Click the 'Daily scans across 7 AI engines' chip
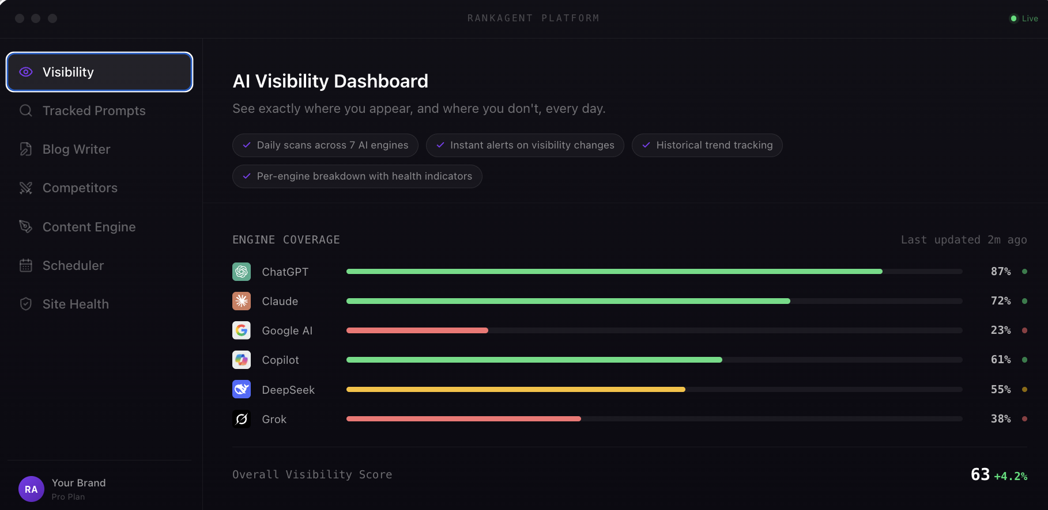The width and height of the screenshot is (1048, 510). pyautogui.click(x=325, y=145)
